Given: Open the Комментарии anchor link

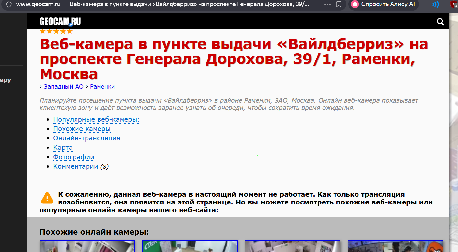Looking at the screenshot, I should click(x=76, y=167).
